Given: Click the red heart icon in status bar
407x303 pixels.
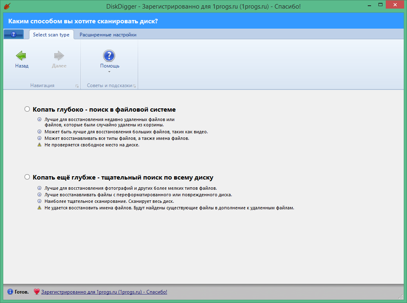Looking at the screenshot, I should click(36, 292).
